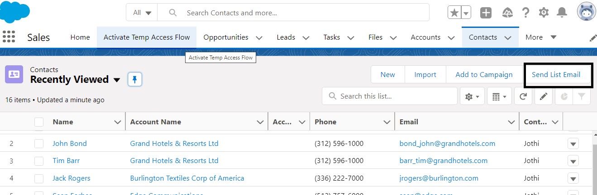The height and width of the screenshot is (195, 597).
Task: Open Name column header menu
Action: [118, 122]
